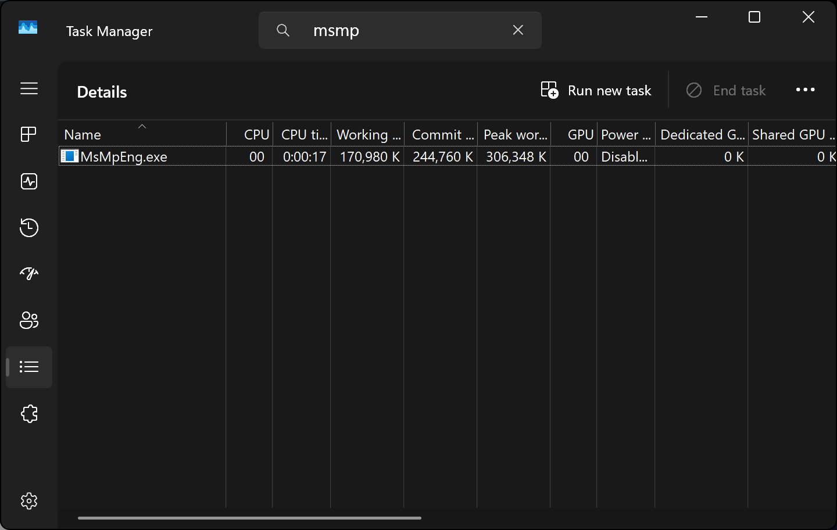Sort by the Power throttling column header
This screenshot has width=837, height=530.
(x=627, y=134)
